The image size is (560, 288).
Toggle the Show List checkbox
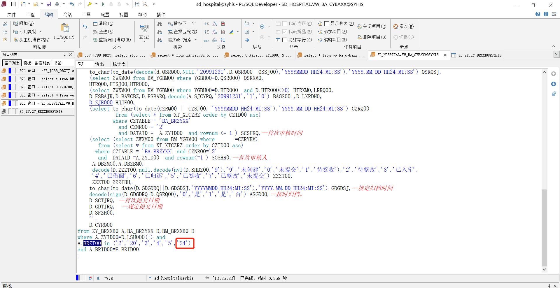(x=327, y=24)
